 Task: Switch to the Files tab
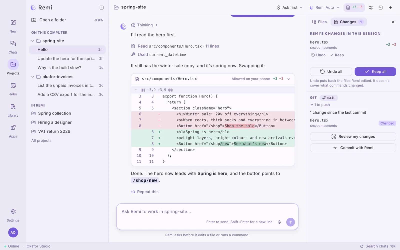(319, 22)
